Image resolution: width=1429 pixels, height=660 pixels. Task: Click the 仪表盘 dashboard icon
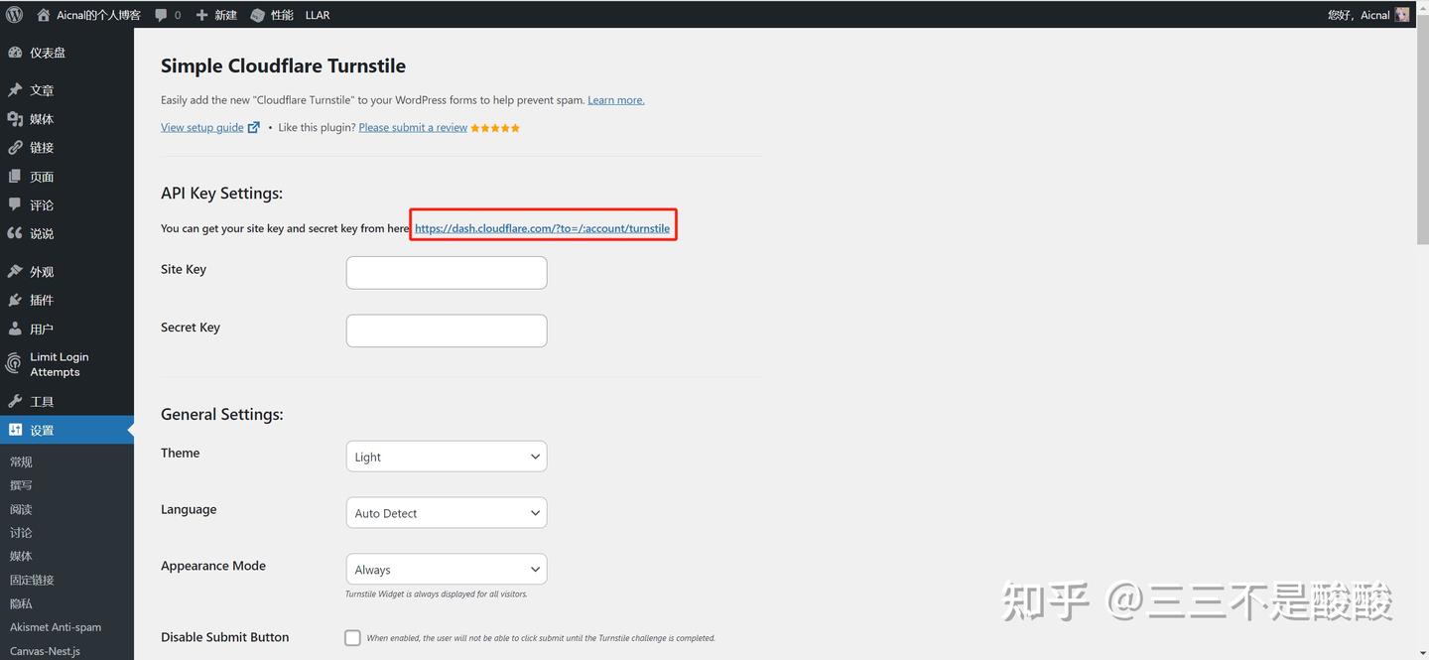(x=15, y=53)
